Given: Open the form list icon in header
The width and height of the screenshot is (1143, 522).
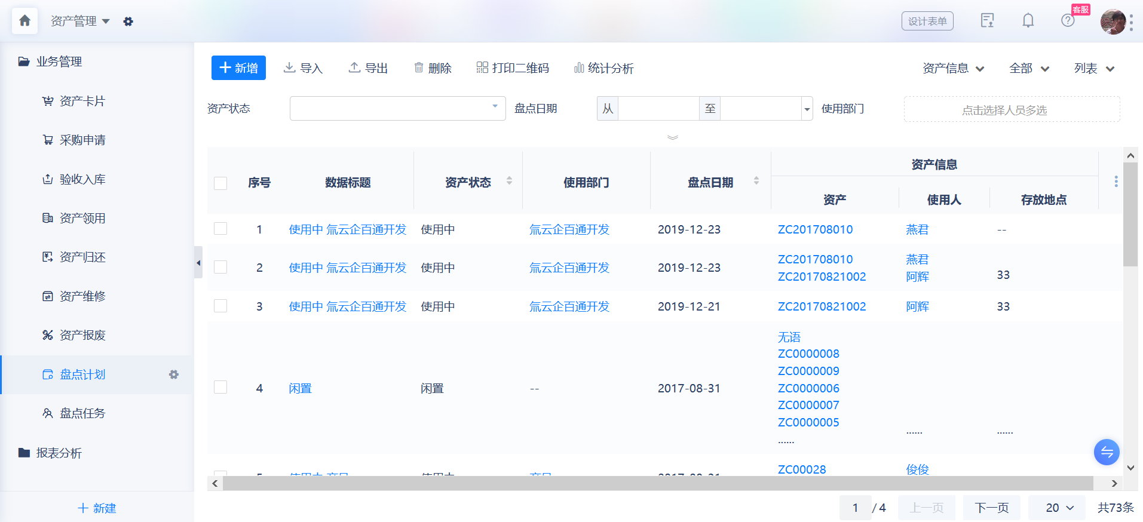Looking at the screenshot, I should coord(988,21).
